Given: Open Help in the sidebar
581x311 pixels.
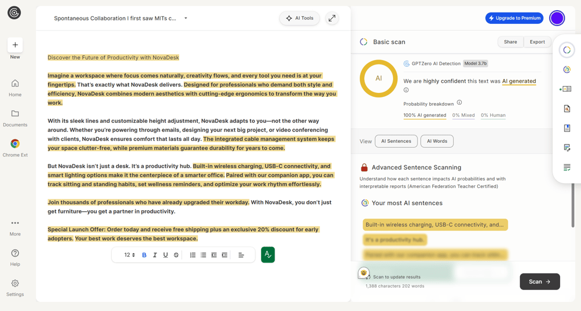Looking at the screenshot, I should [15, 258].
